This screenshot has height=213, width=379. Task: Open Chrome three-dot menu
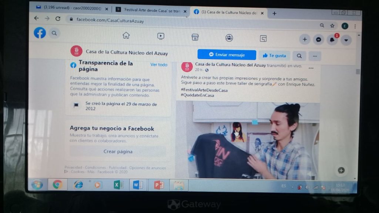tap(355, 26)
